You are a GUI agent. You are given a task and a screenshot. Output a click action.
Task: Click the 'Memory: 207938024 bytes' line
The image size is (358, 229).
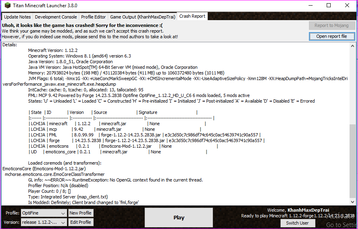click(x=126, y=73)
